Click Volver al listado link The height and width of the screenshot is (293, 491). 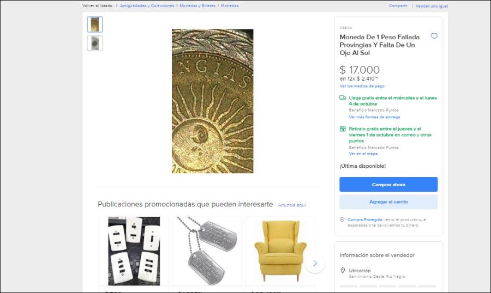point(98,5)
